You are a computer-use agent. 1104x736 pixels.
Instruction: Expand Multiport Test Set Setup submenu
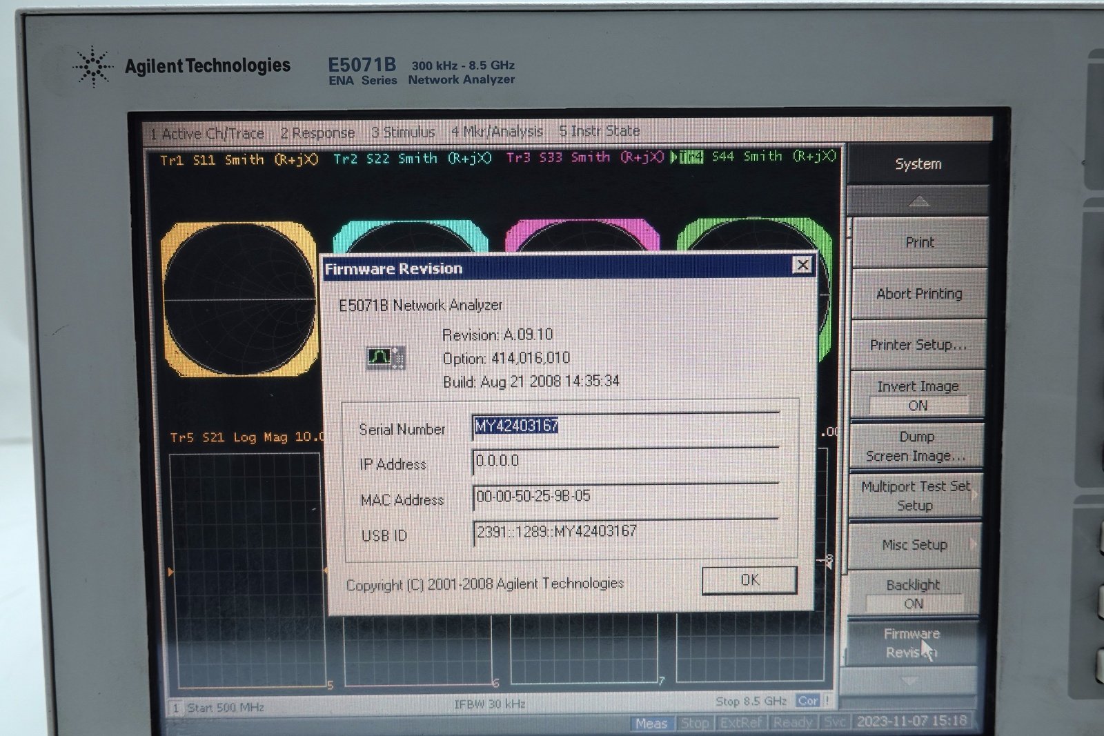(x=915, y=496)
